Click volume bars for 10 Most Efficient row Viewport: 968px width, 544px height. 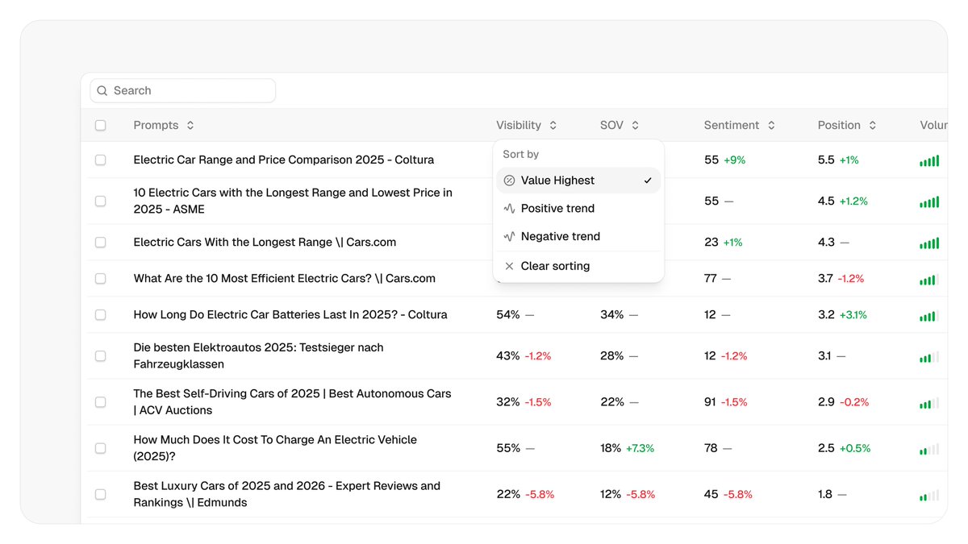coord(929,279)
